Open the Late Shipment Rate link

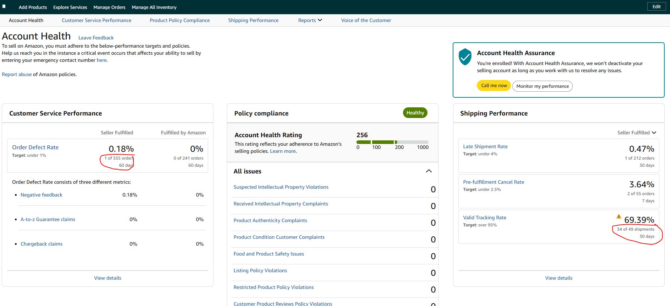(485, 146)
